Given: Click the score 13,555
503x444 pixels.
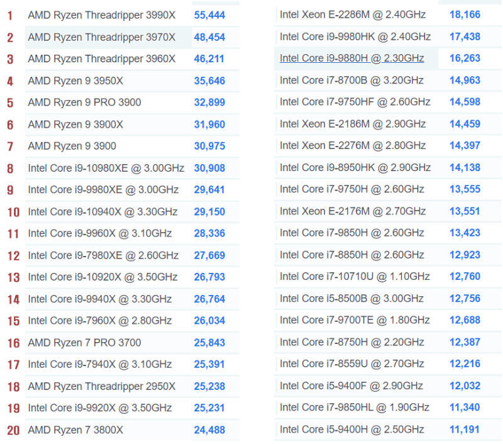Looking at the screenshot, I should 465,189.
